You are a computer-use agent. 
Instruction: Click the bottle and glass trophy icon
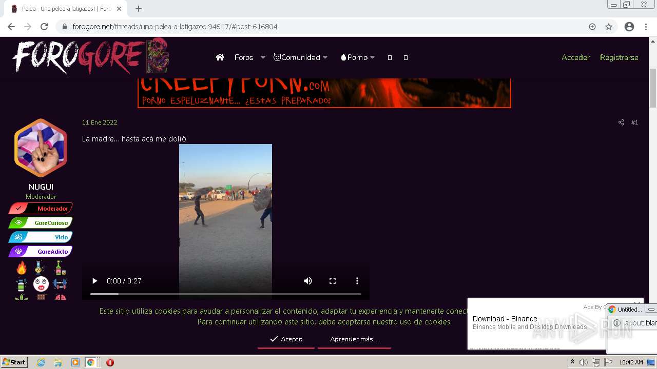[60, 268]
